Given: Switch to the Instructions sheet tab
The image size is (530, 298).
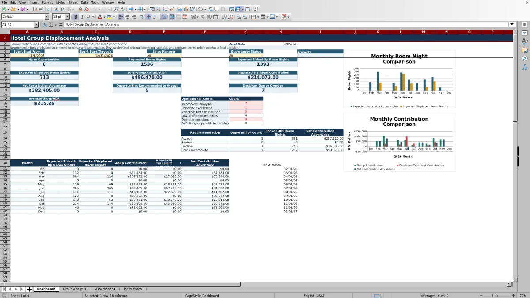Looking at the screenshot, I should click(x=133, y=289).
